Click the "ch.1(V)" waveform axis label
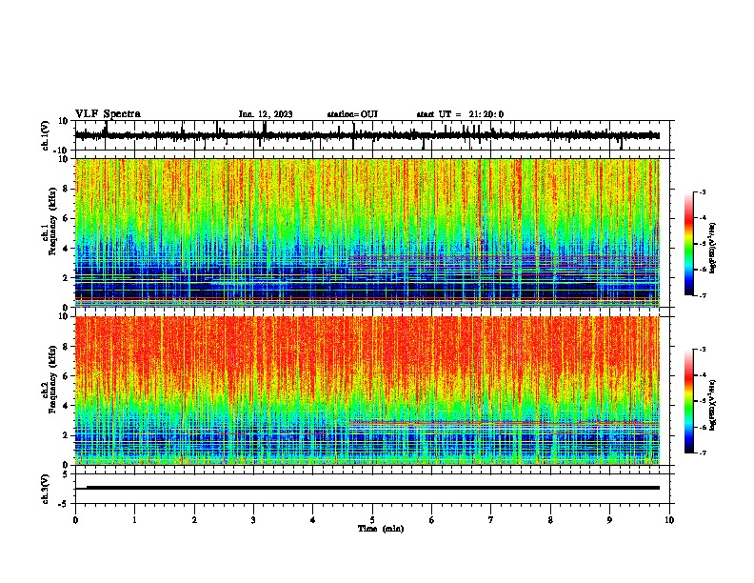This screenshot has width=754, height=583. point(46,135)
